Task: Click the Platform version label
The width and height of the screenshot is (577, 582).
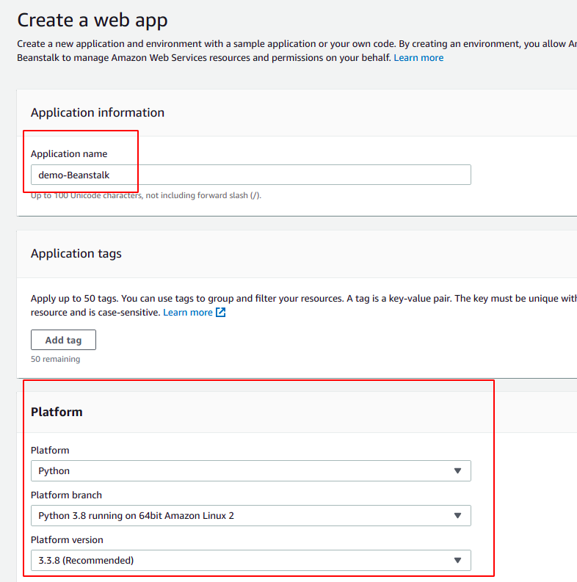Action: [67, 540]
